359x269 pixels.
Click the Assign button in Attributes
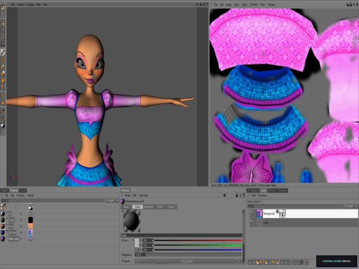coord(171,207)
